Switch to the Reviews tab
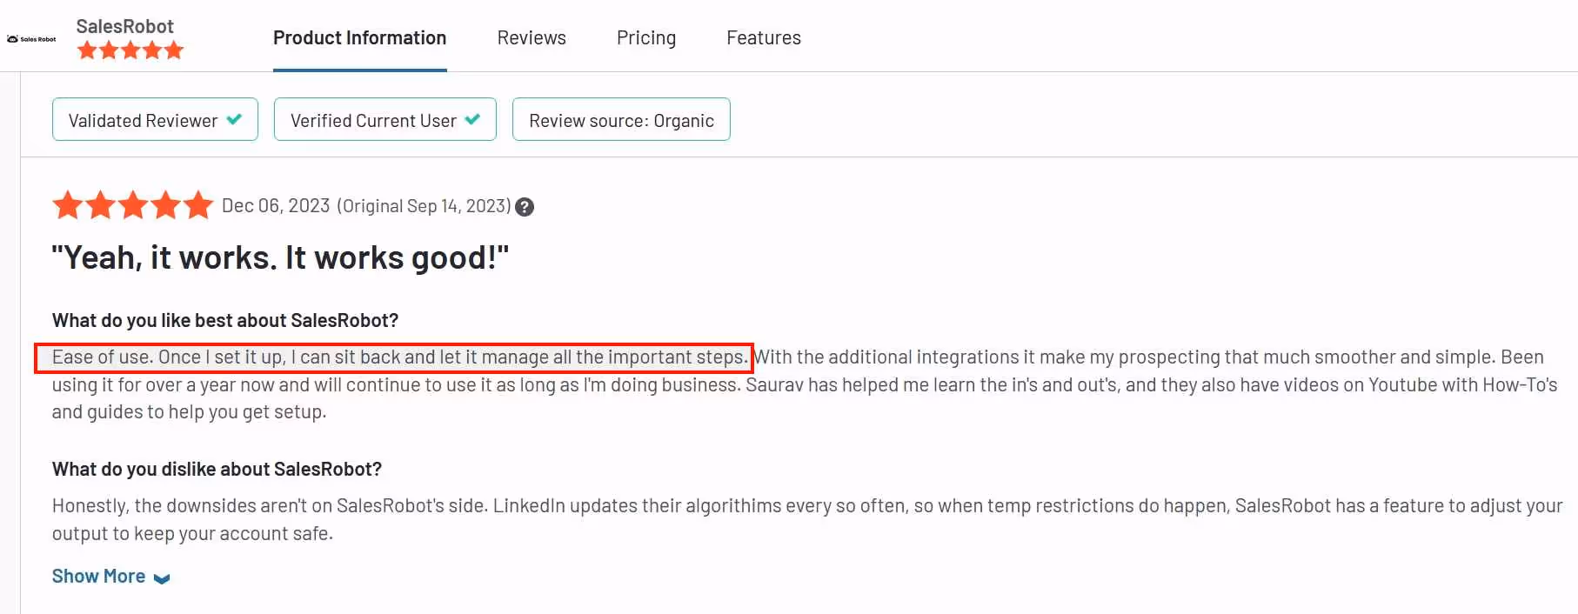 click(532, 37)
